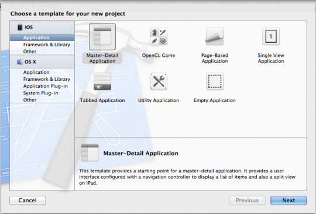Screen dimensions: 316x214
Task: Click the 'Master-Detail Application' label under its icon
Action: 102,58
